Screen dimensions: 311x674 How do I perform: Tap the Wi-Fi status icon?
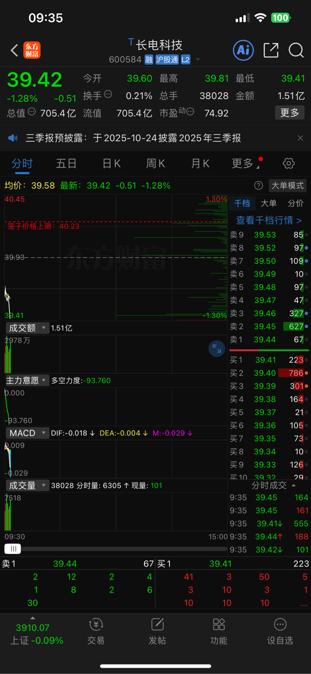coord(260,17)
